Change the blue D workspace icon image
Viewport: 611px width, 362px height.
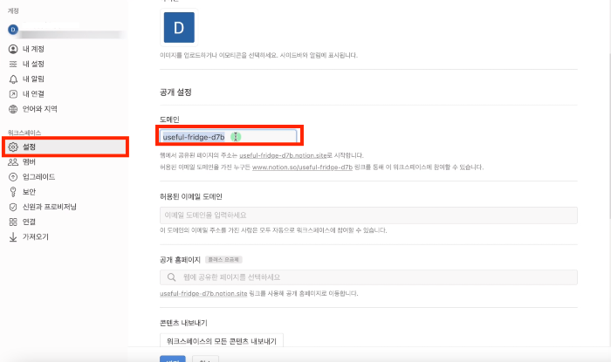click(x=179, y=28)
